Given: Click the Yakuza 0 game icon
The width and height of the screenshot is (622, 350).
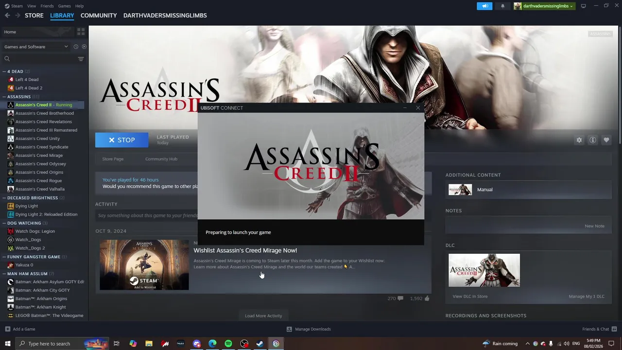Looking at the screenshot, I should pos(11,265).
